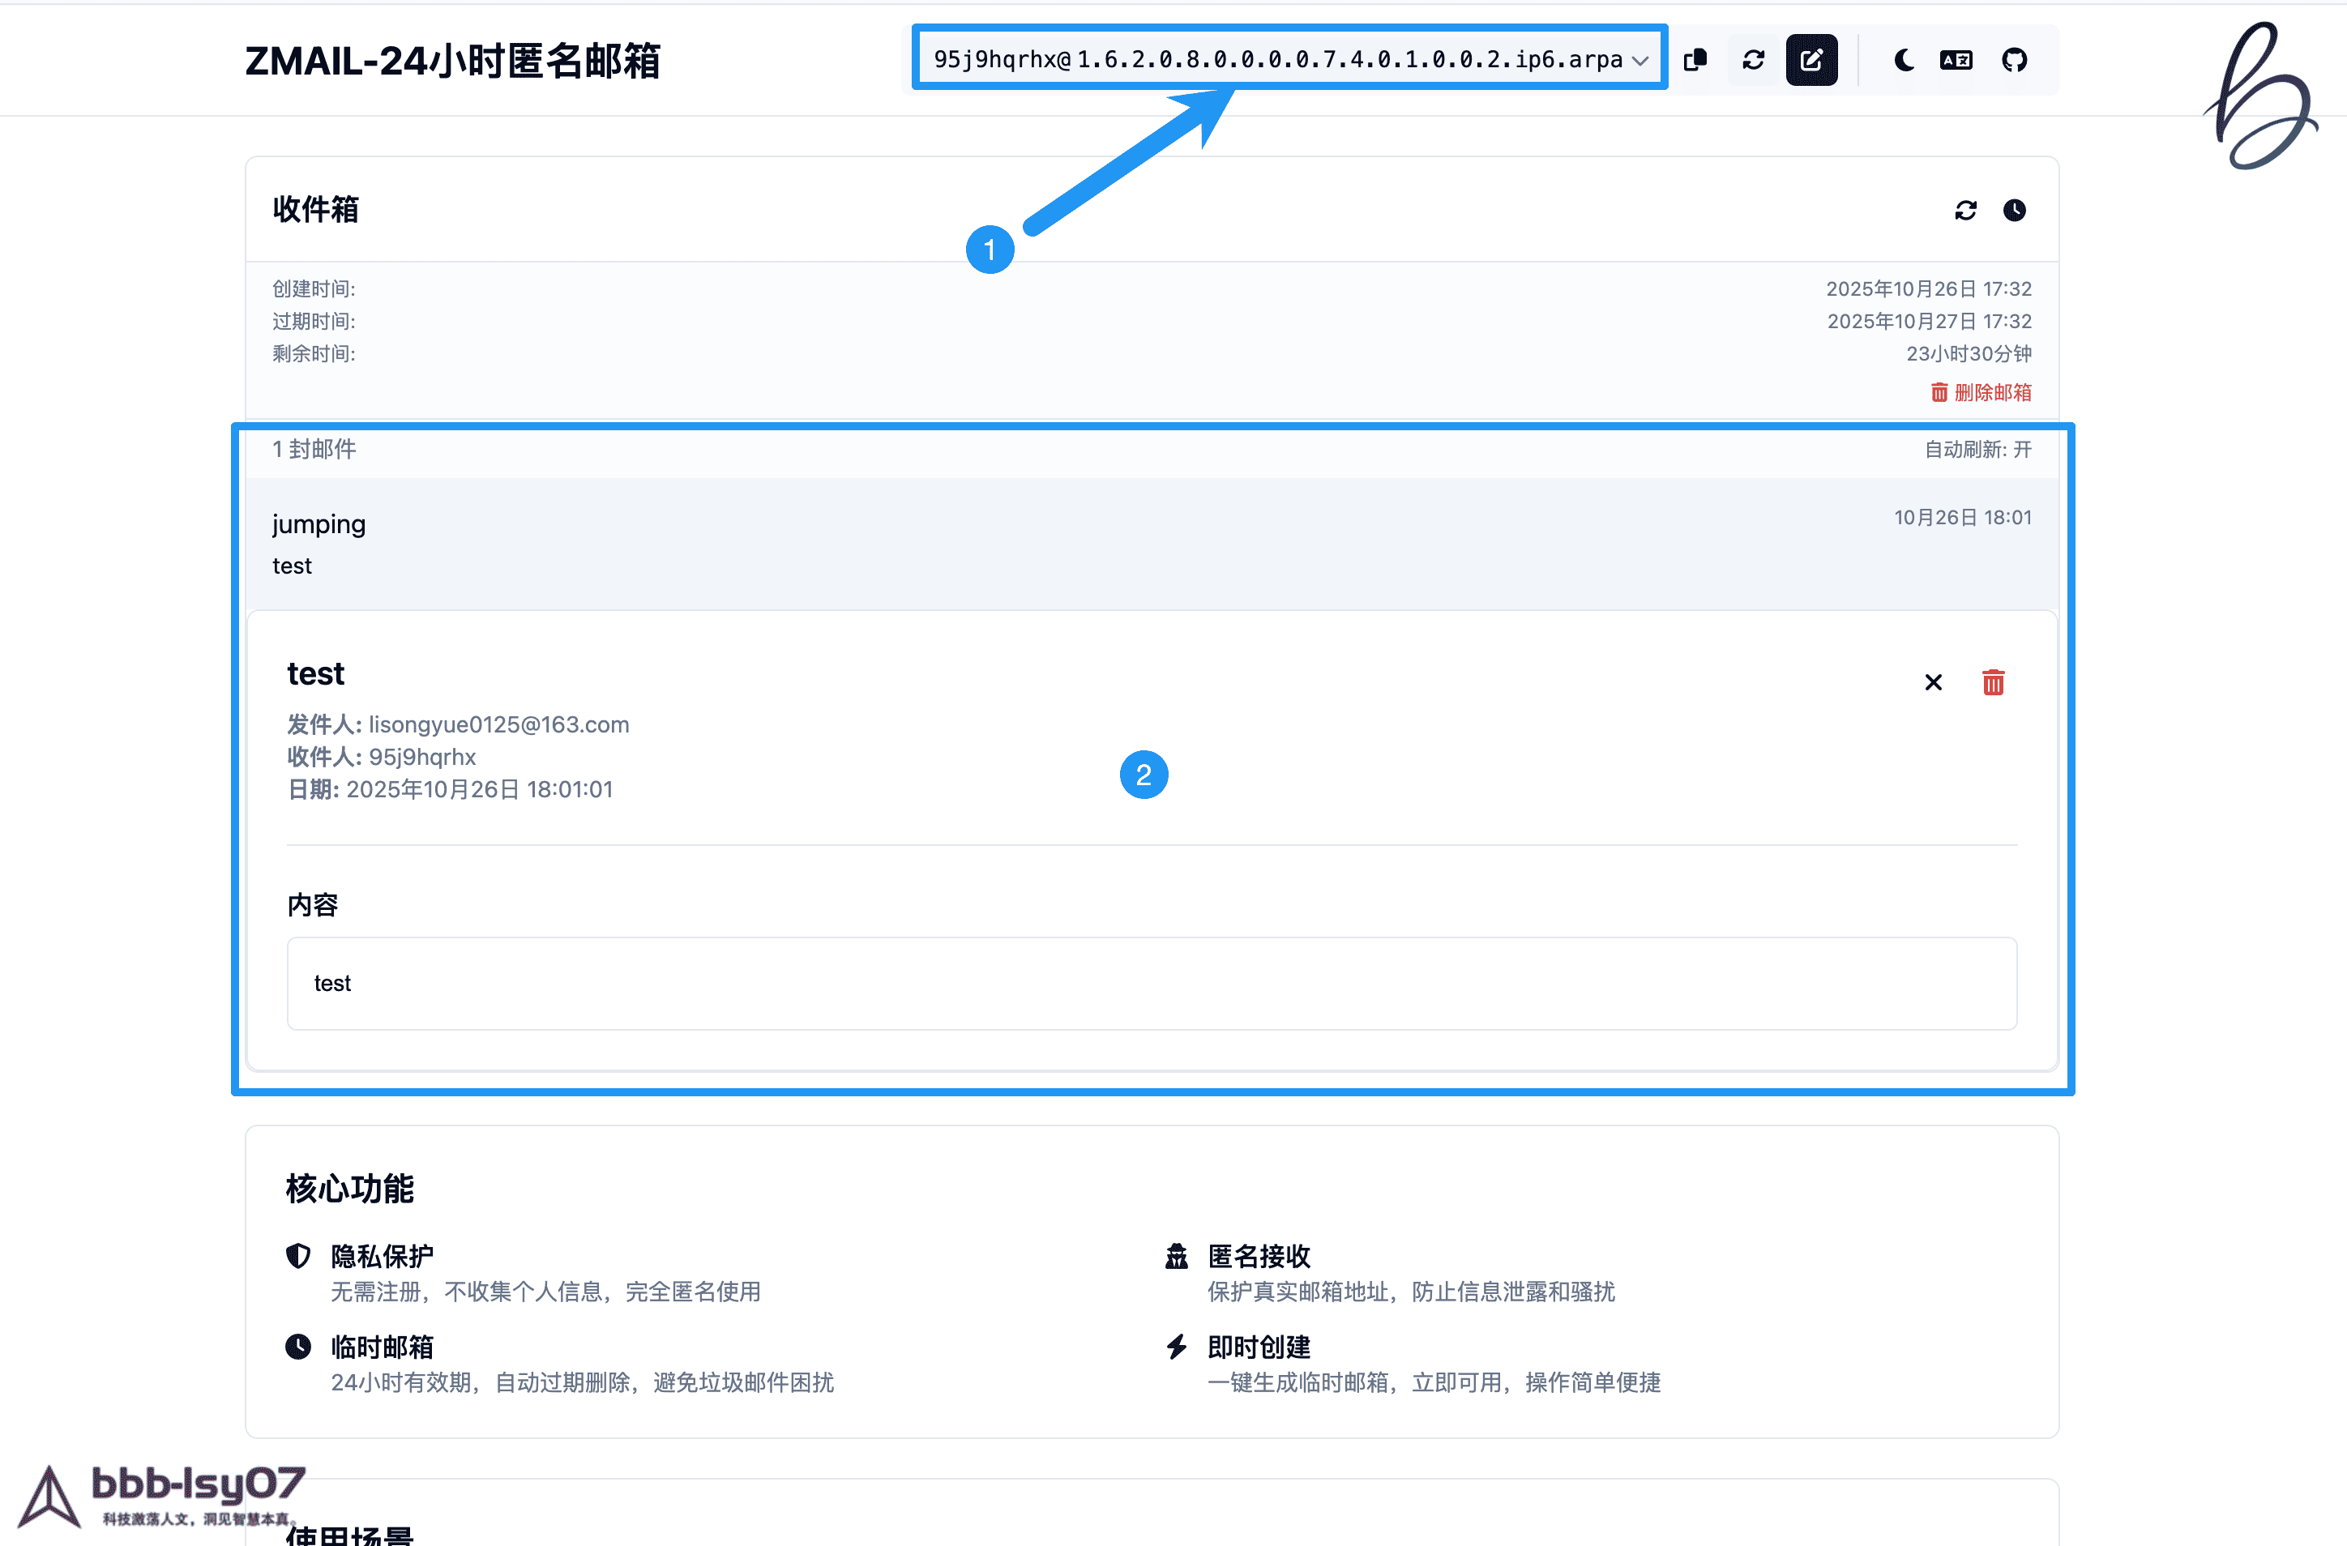The height and width of the screenshot is (1546, 2347).
Task: Click the email content test box
Action: [1150, 983]
